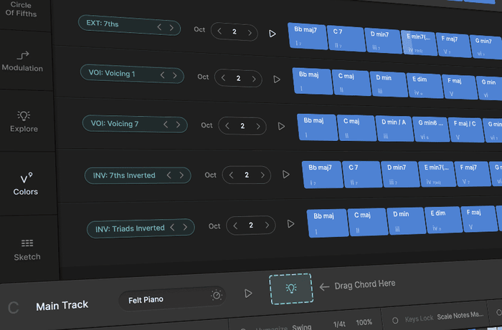The width and height of the screenshot is (502, 330).
Task: Open the Explore lightbulb panel
Action: pos(24,120)
